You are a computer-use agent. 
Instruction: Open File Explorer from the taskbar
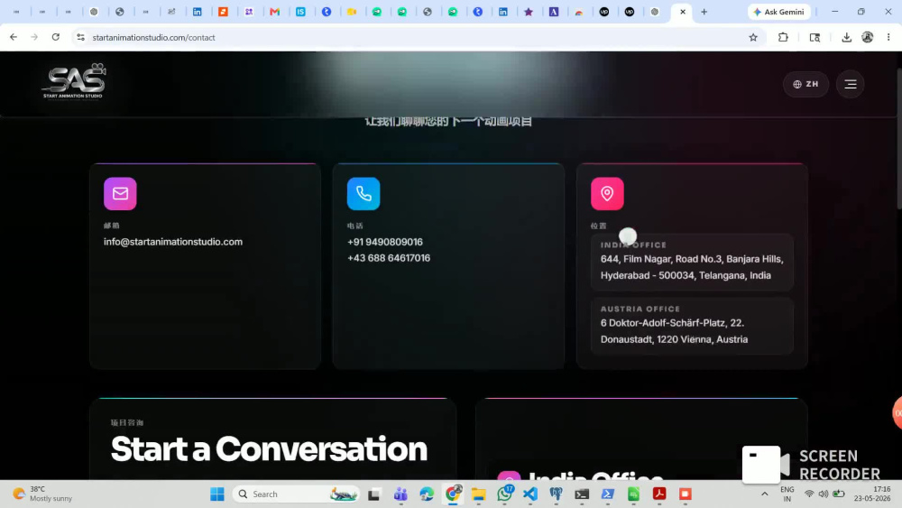click(479, 494)
